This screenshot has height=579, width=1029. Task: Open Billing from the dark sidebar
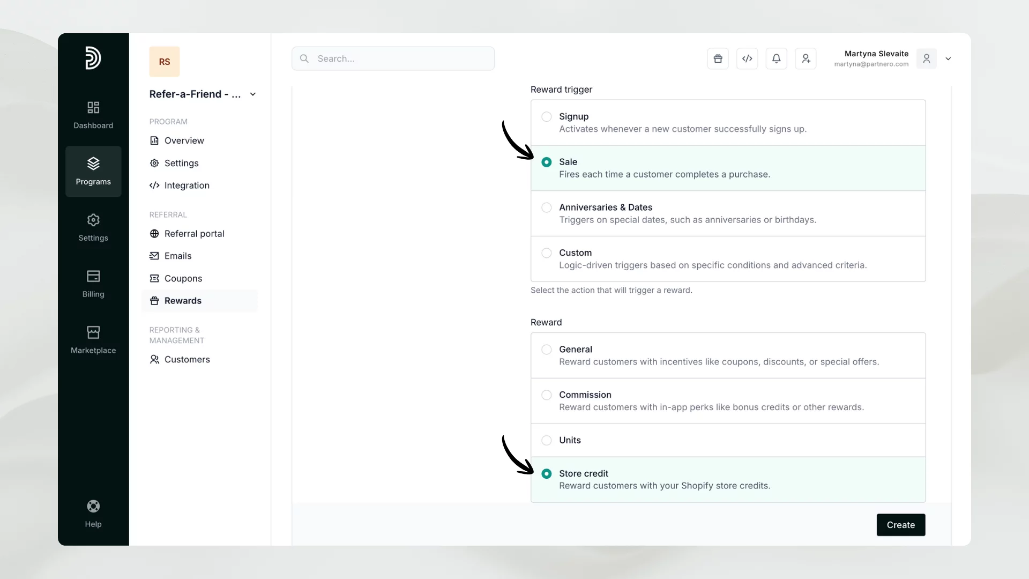coord(93,284)
